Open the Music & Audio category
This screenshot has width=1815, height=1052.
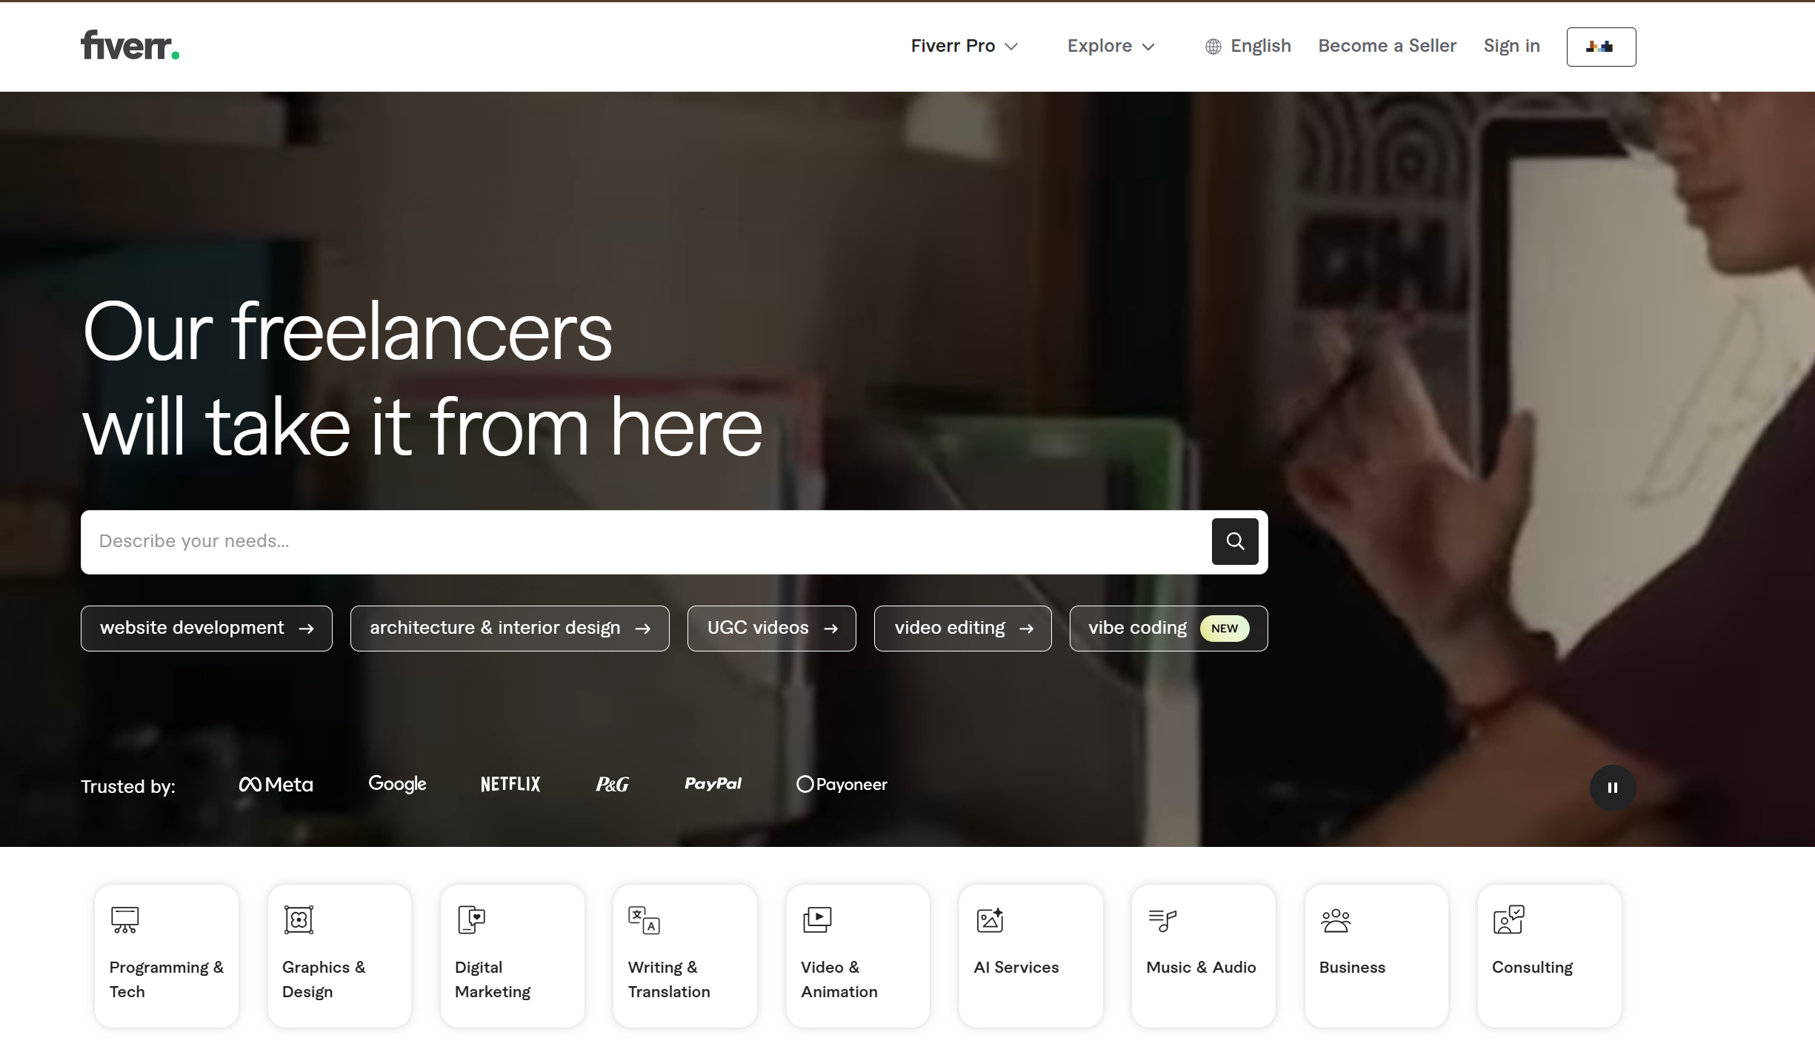[x=1202, y=955]
